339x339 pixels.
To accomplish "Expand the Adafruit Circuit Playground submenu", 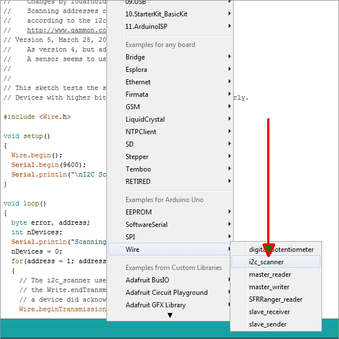I will pyautogui.click(x=170, y=293).
